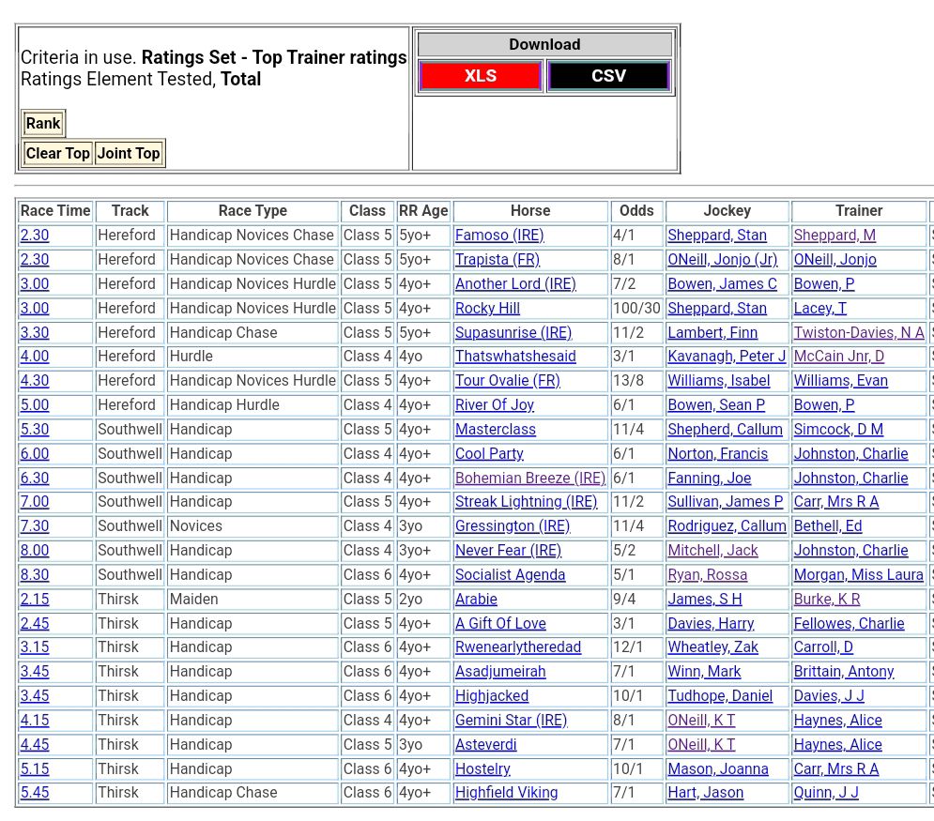Image resolution: width=934 pixels, height=821 pixels.
Task: Open trainer link Fellowes, Charlie
Action: point(849,624)
